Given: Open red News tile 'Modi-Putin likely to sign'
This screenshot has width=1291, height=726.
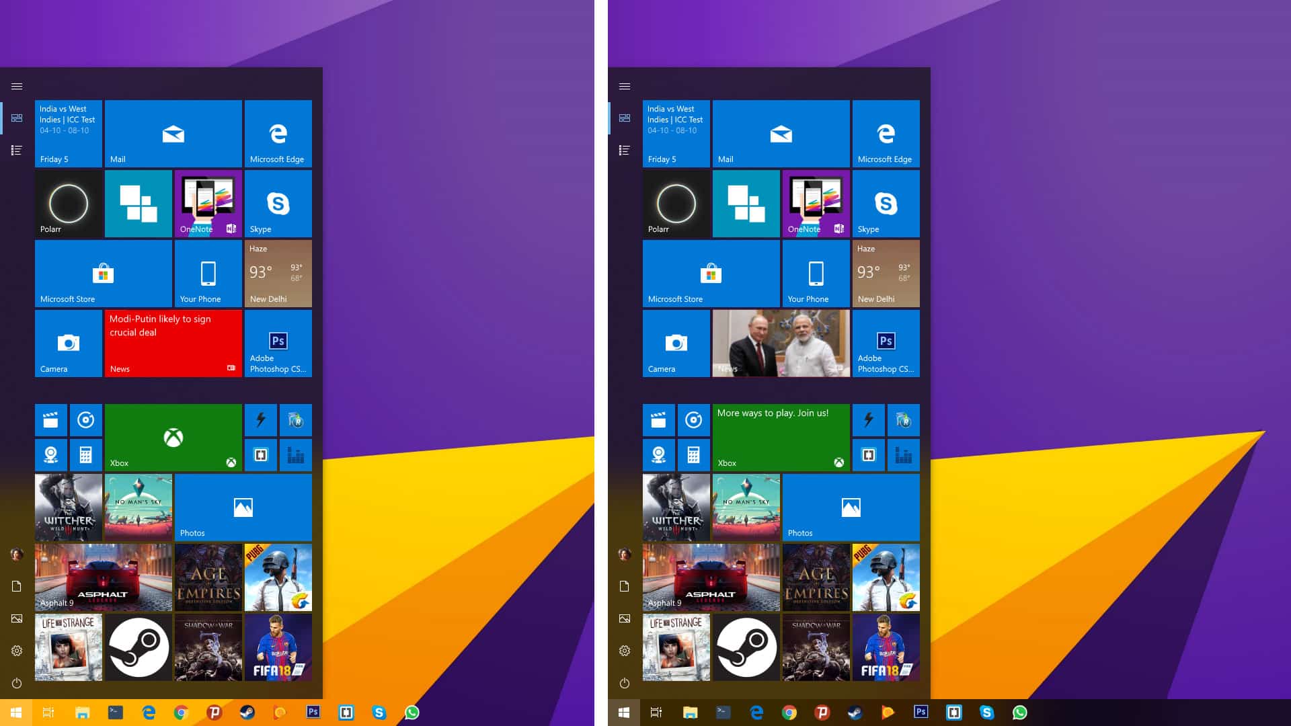Looking at the screenshot, I should pos(173,344).
